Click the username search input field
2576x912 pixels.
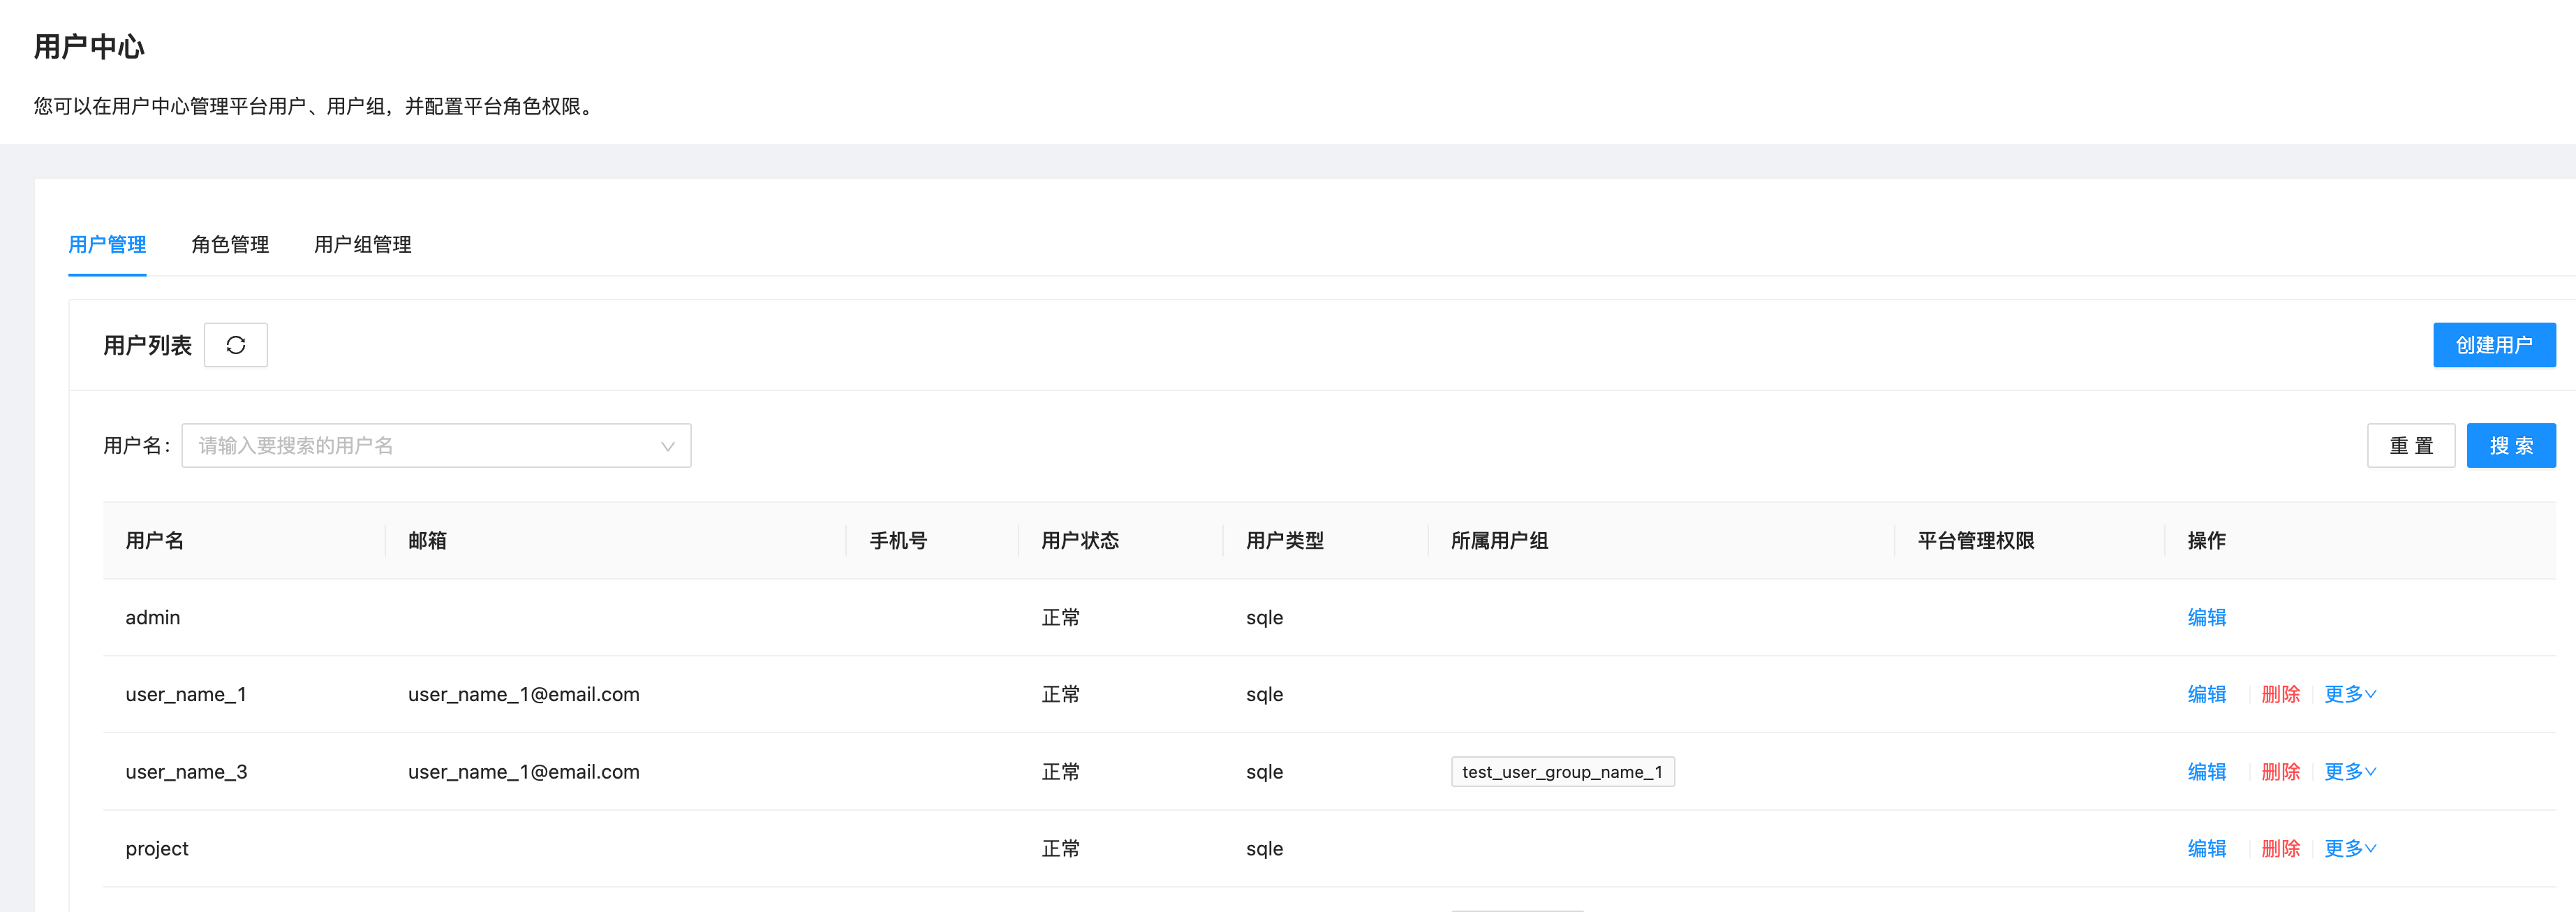400,445
